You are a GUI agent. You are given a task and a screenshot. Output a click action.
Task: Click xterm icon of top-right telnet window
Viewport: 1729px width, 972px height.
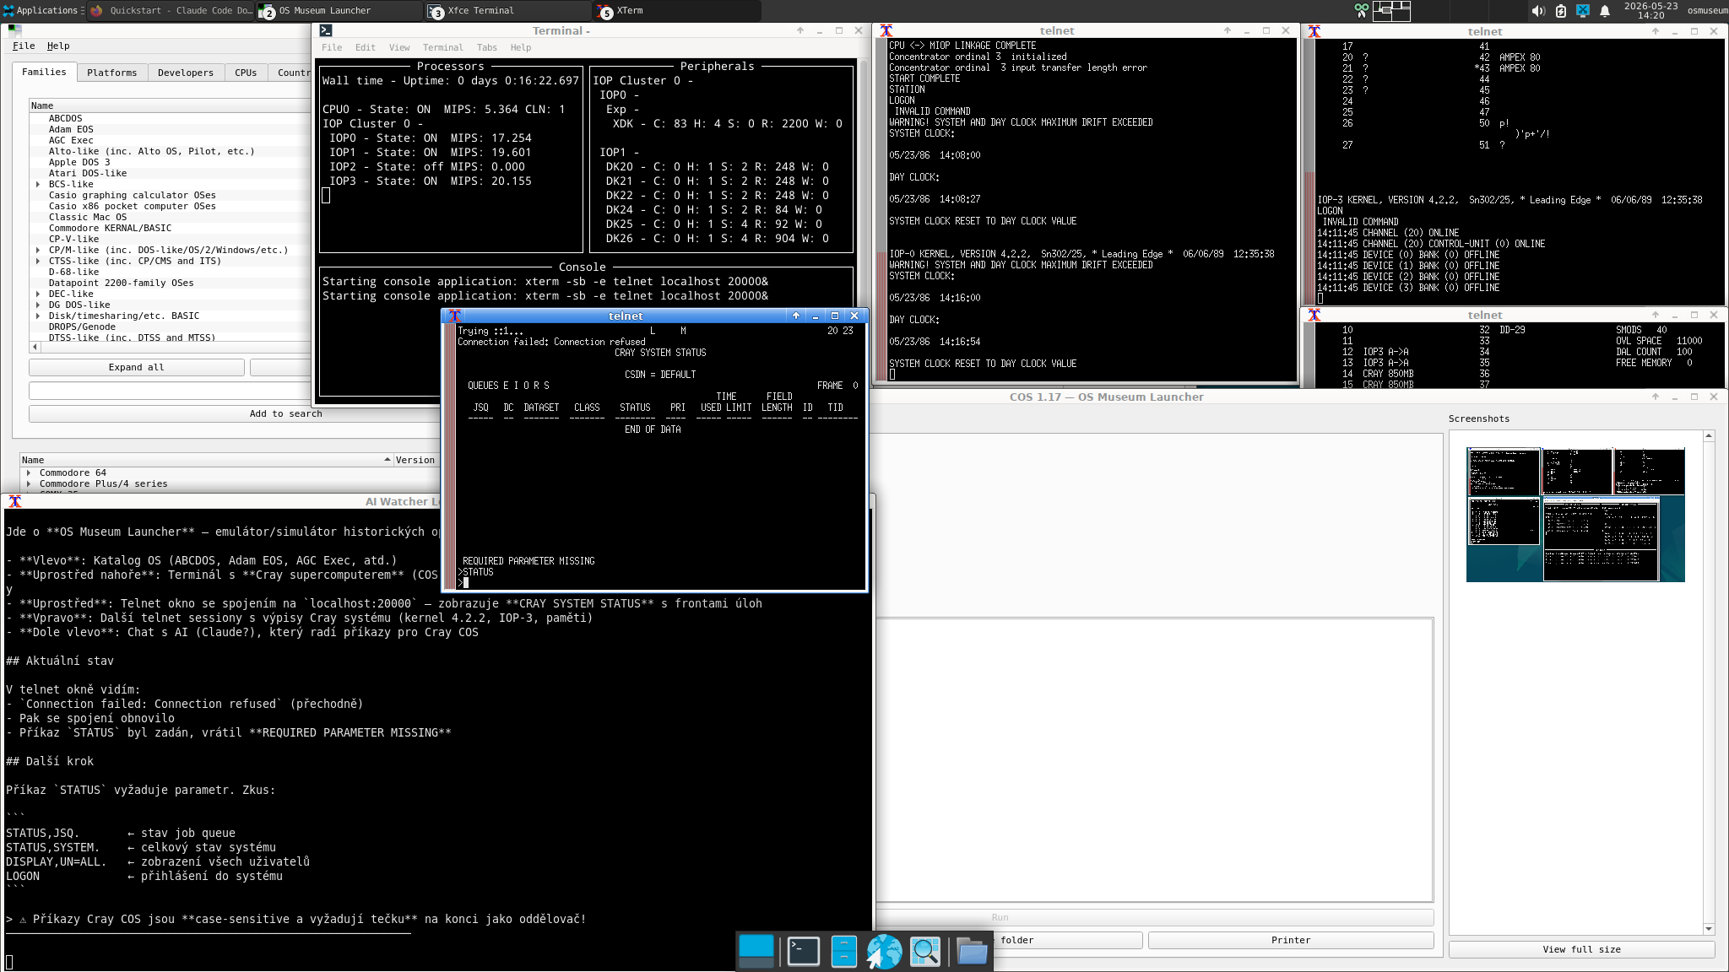click(x=1314, y=31)
